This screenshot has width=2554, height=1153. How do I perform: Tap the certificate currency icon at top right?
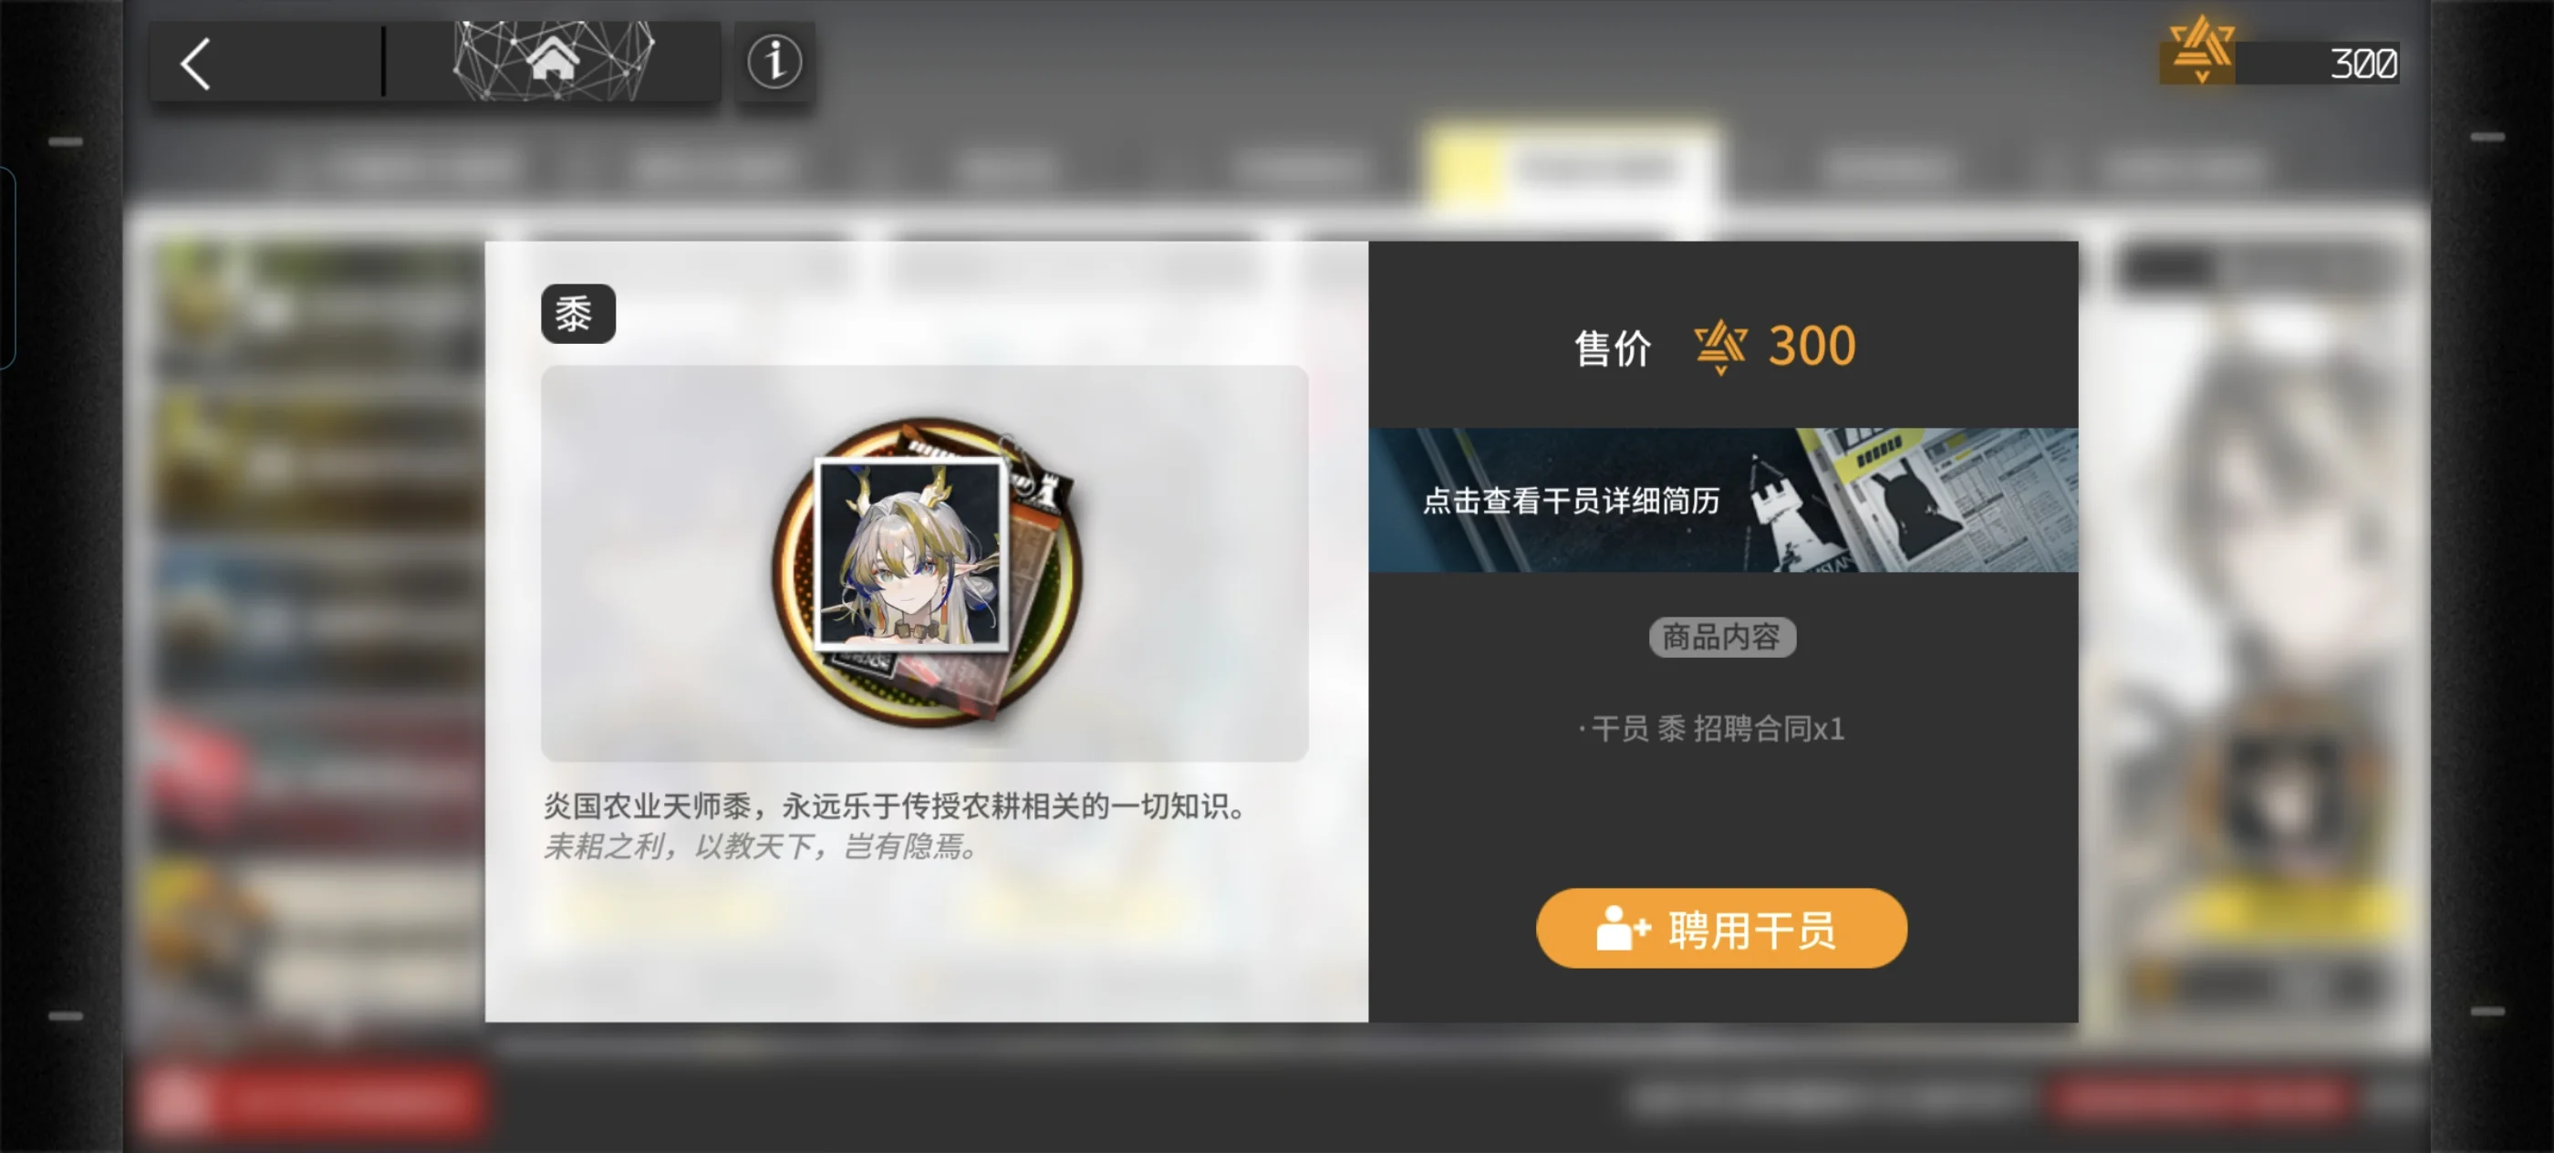click(2200, 49)
